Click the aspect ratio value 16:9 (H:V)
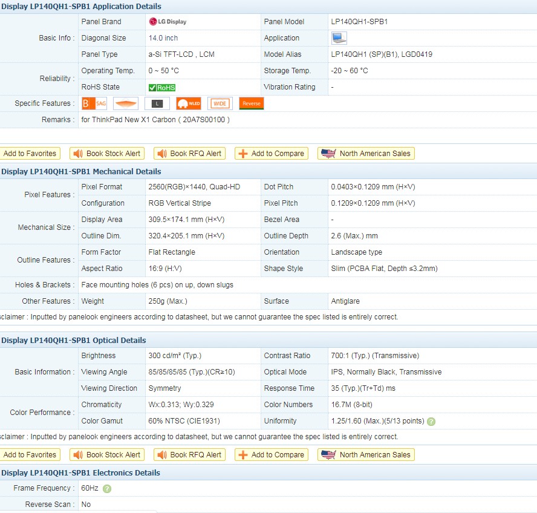This screenshot has height=513, width=537. point(165,269)
